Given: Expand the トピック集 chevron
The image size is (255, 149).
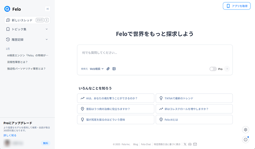Looking at the screenshot, I should [x=47, y=29].
